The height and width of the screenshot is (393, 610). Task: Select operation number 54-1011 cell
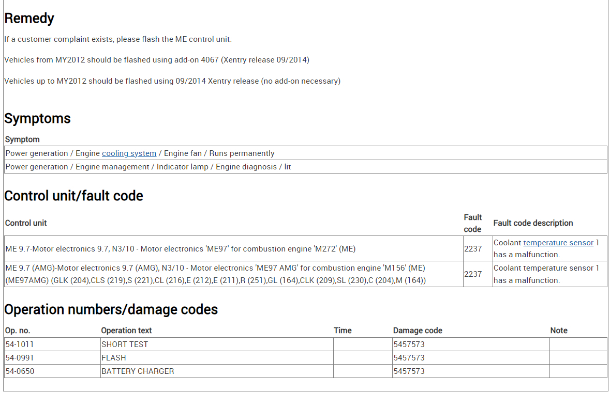(20, 344)
